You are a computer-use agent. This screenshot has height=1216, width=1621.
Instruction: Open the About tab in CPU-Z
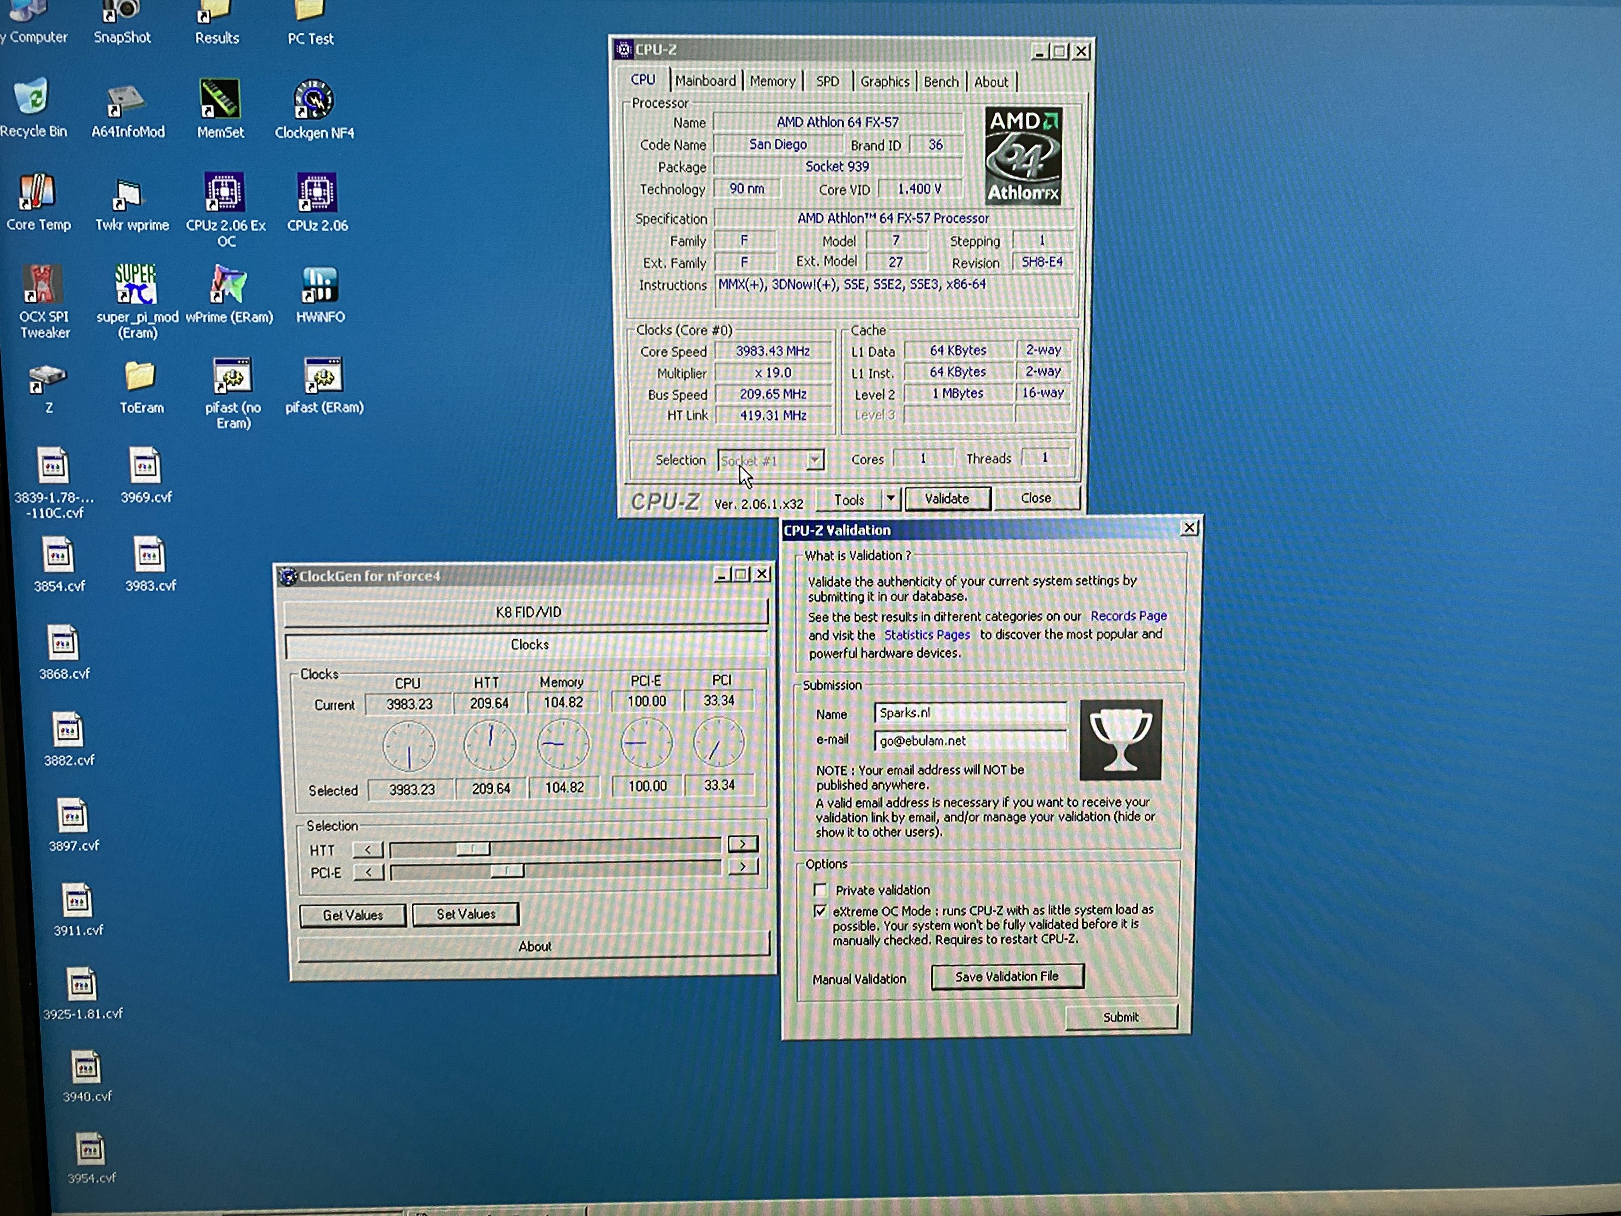991,82
